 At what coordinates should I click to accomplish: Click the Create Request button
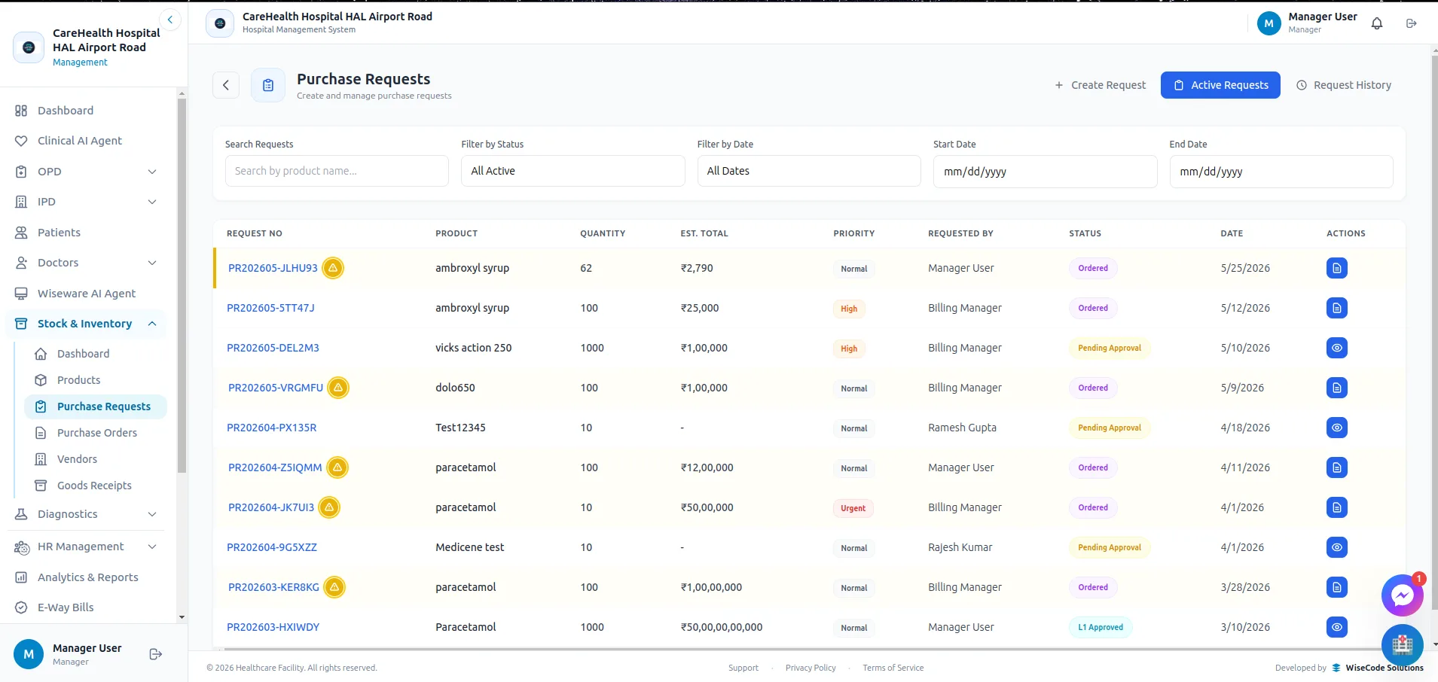[1101, 85]
